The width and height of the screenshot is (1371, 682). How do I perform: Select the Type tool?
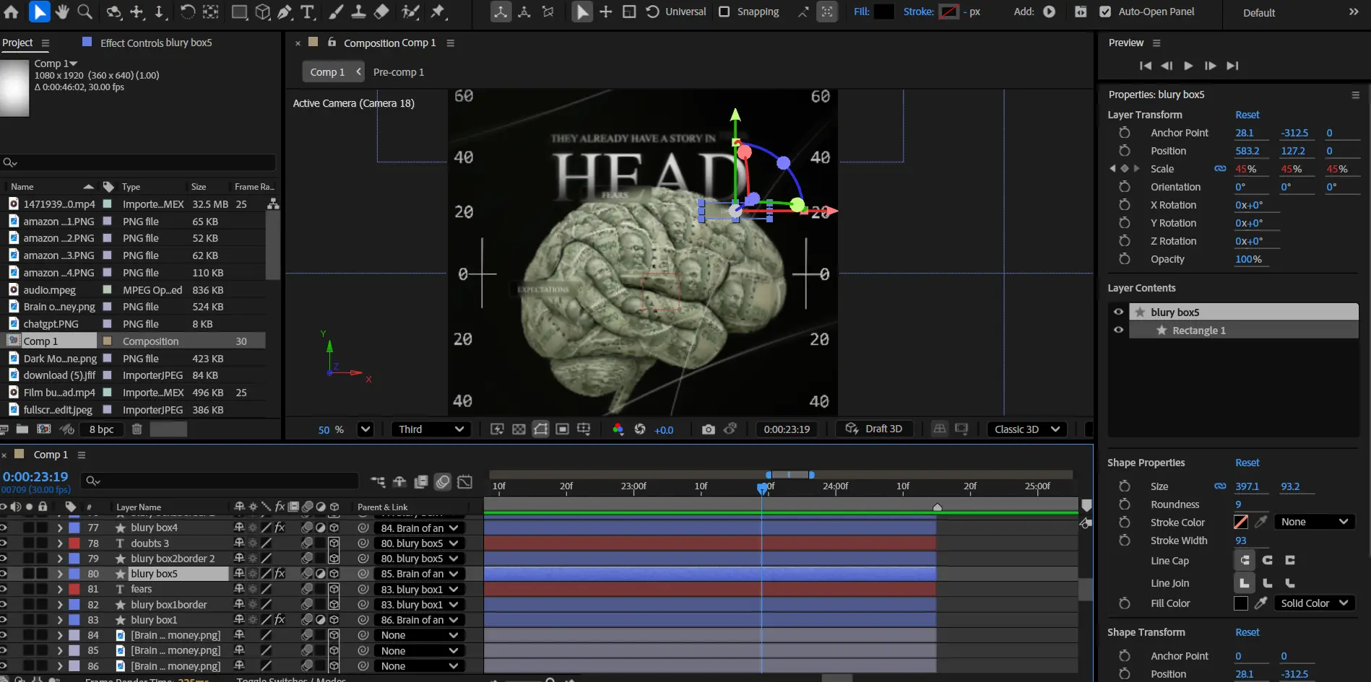308,12
